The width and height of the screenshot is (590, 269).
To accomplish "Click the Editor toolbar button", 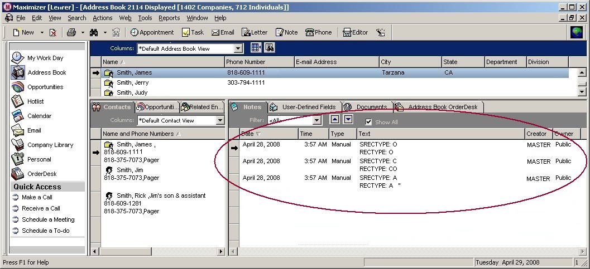I will coord(355,32).
